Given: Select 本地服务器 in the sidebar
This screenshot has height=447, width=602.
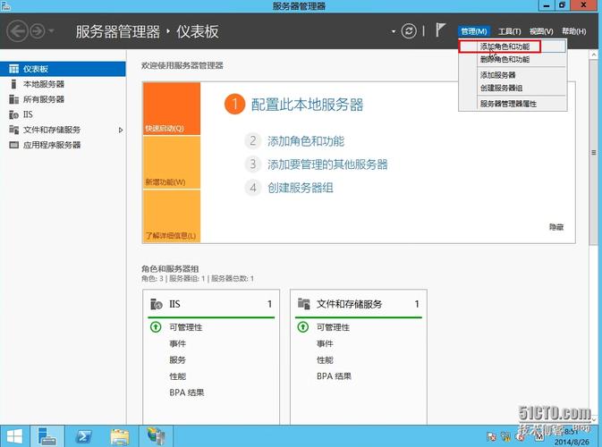Looking at the screenshot, I should (63, 84).
